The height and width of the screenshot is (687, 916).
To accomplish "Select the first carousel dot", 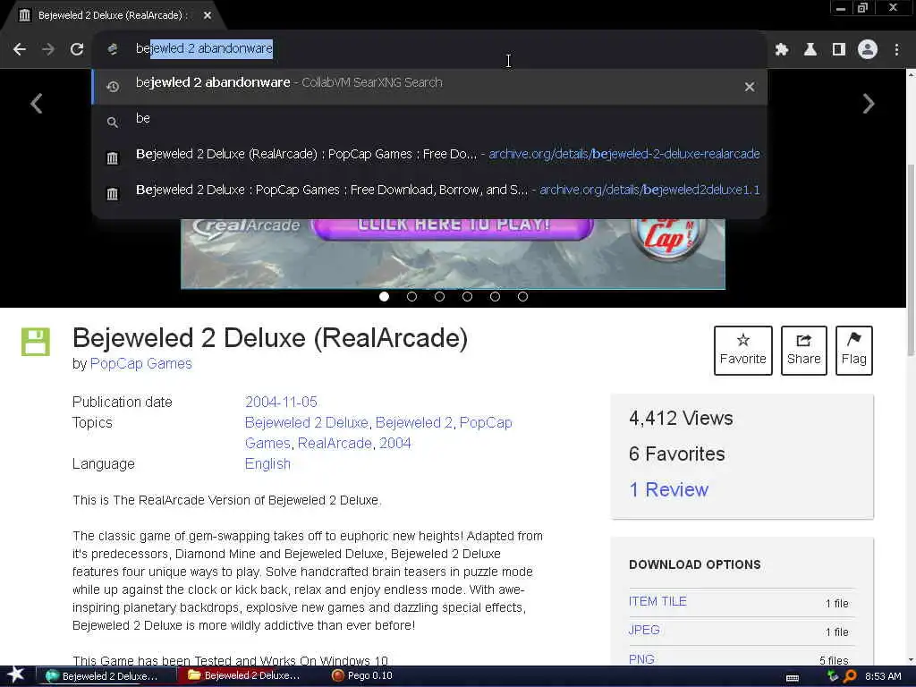I will click(x=384, y=297).
